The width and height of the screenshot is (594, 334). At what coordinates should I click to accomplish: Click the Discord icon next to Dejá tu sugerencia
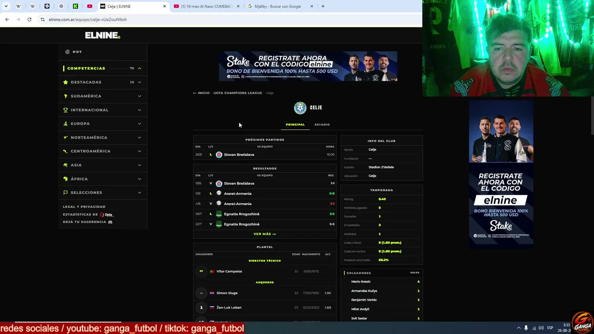(110, 222)
